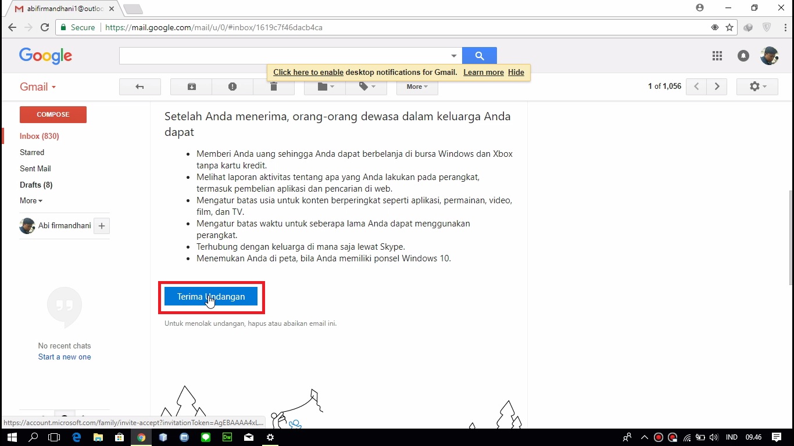Go back to inbox with arrow button

(x=140, y=87)
